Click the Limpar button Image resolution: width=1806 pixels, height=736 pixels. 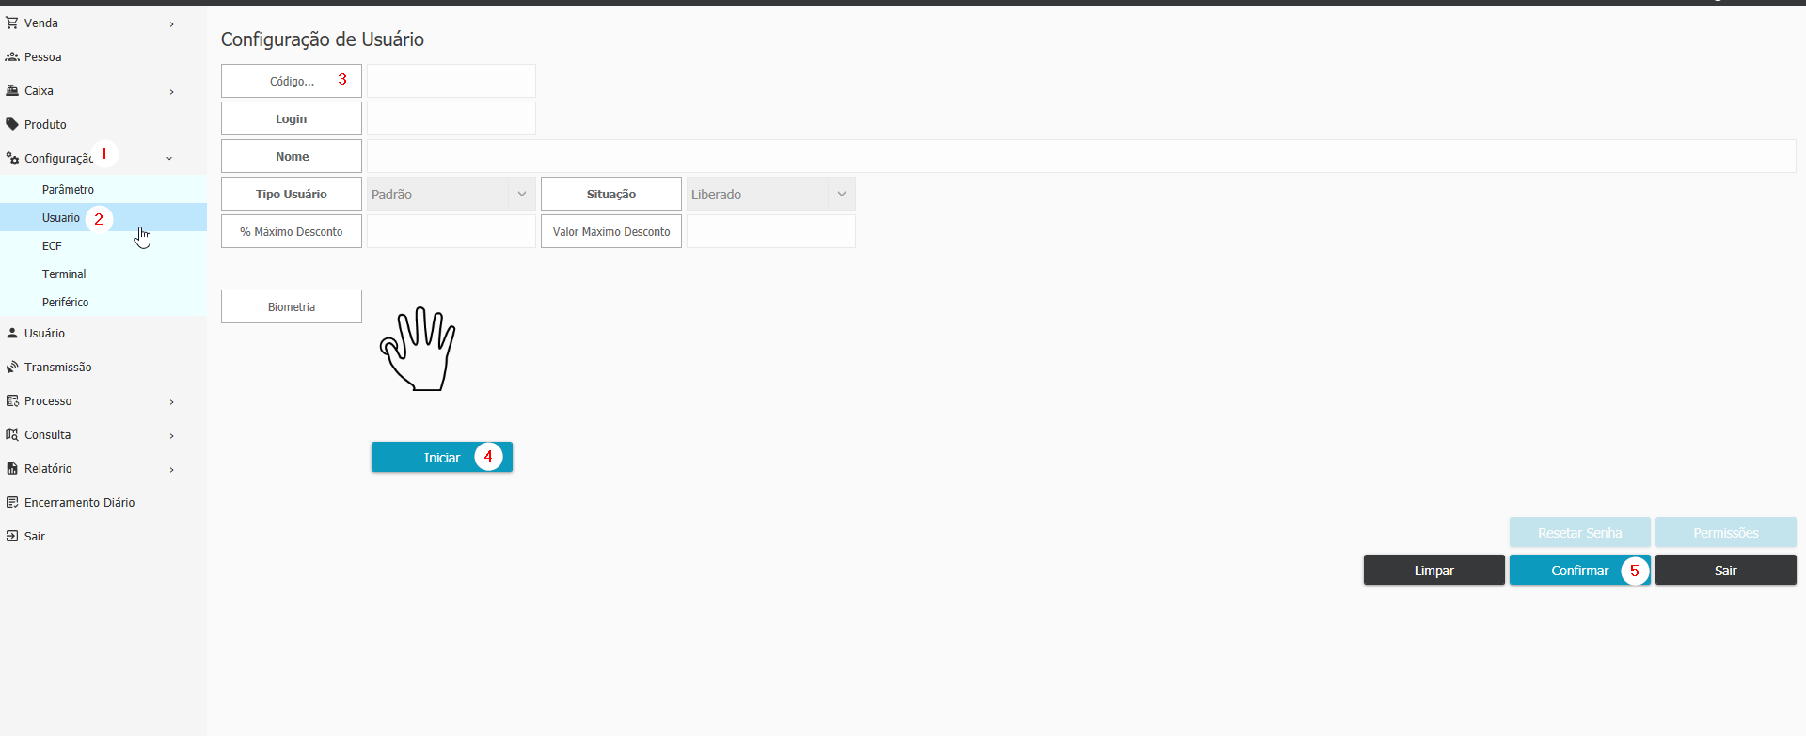point(1434,570)
